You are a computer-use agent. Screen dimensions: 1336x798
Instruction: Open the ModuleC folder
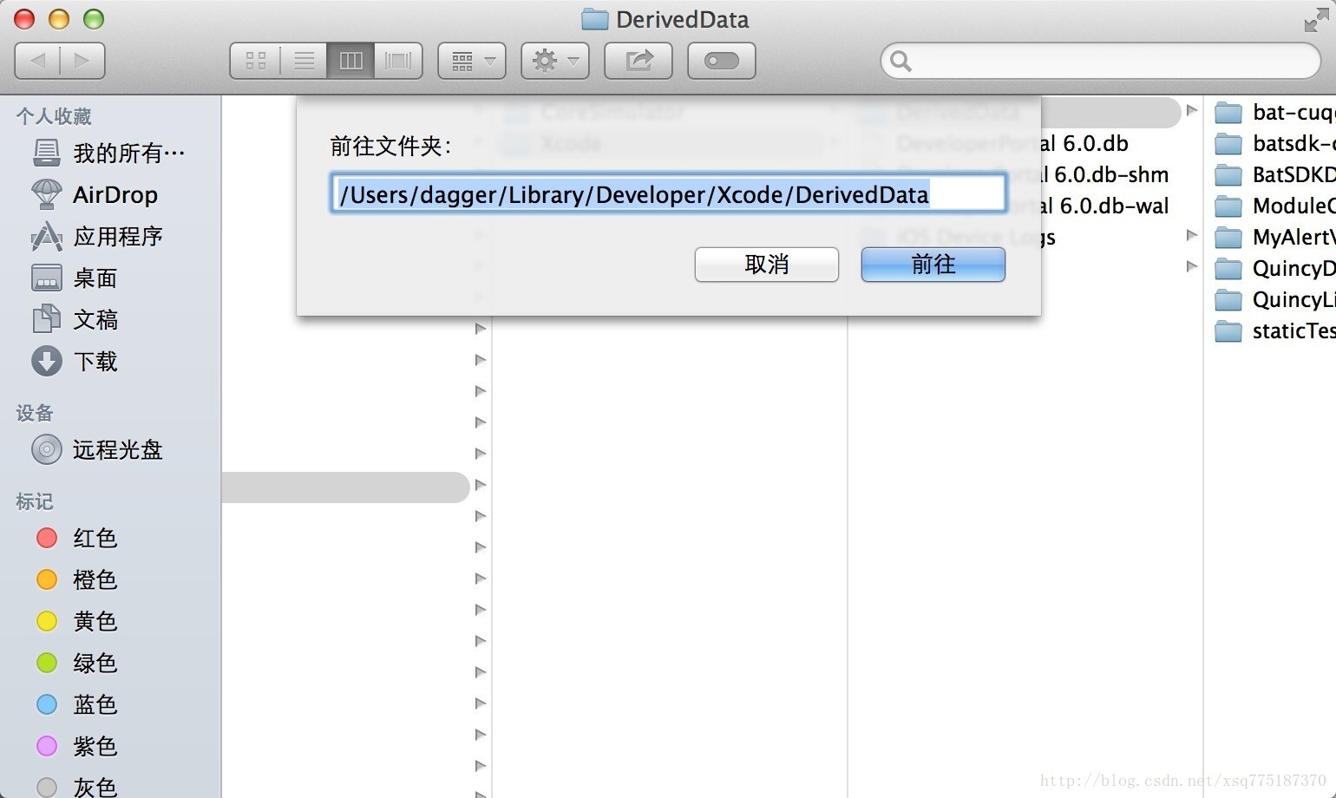[x=1274, y=206]
